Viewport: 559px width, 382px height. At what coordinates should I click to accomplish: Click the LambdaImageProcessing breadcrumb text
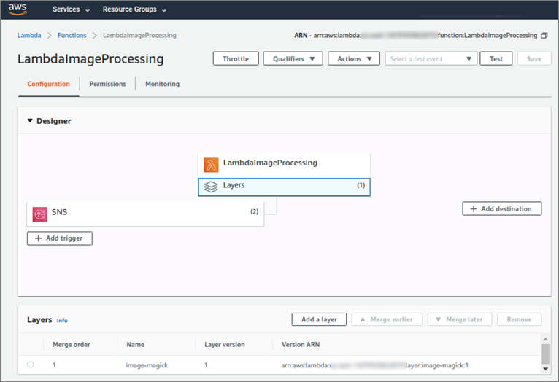139,35
